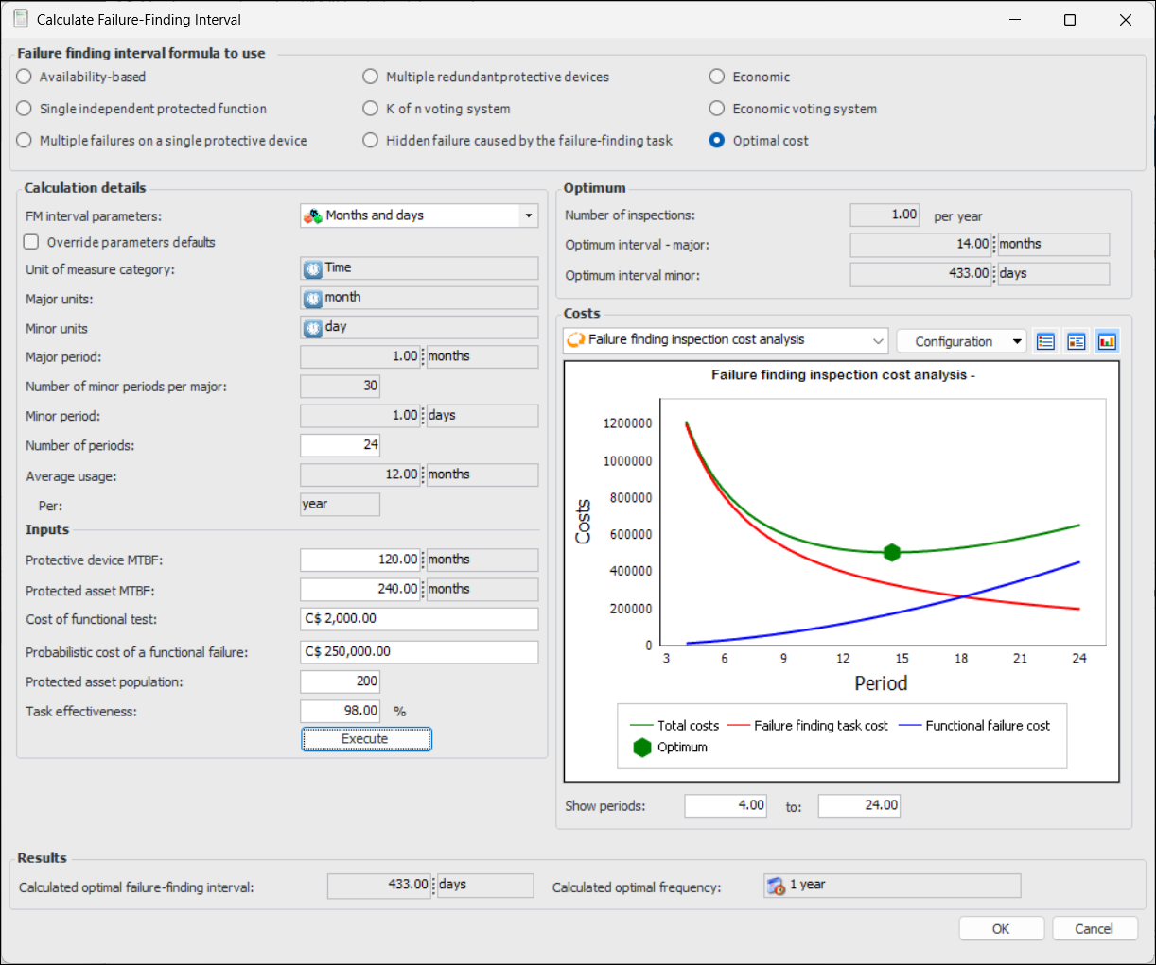Click the clock icon in Major units field
The width and height of the screenshot is (1156, 965).
pyautogui.click(x=312, y=299)
